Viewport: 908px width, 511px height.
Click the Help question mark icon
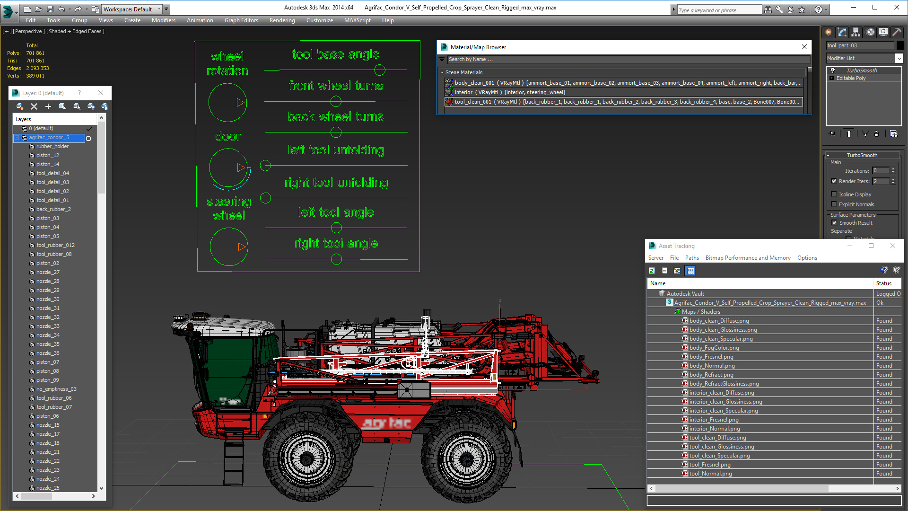click(x=819, y=9)
